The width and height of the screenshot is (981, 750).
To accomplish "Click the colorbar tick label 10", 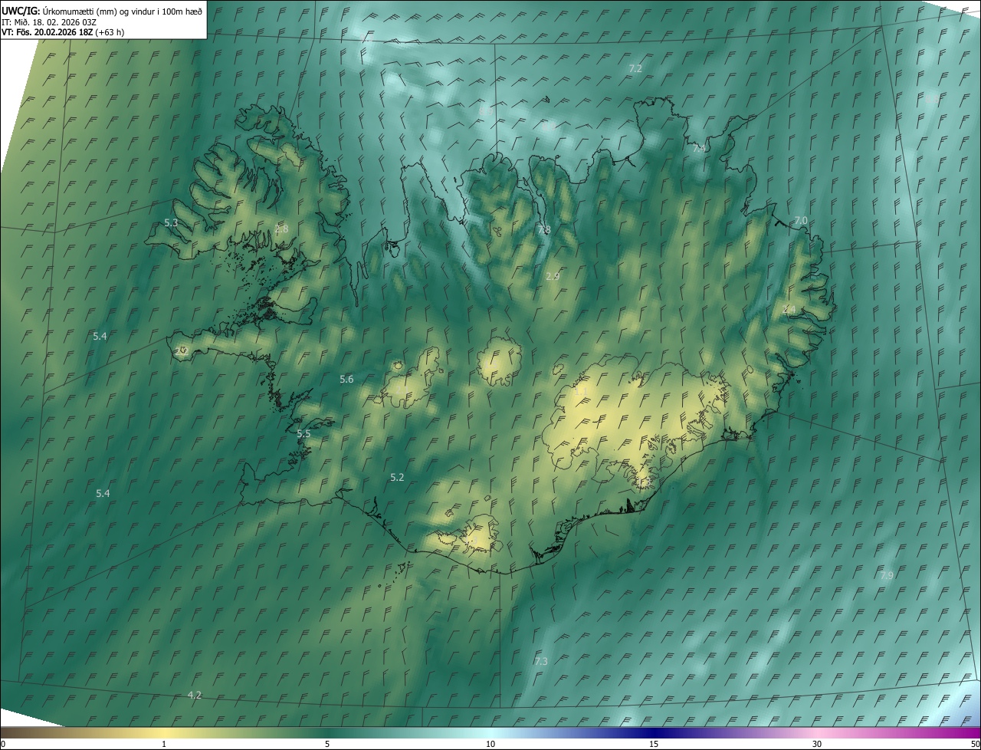I will [490, 744].
